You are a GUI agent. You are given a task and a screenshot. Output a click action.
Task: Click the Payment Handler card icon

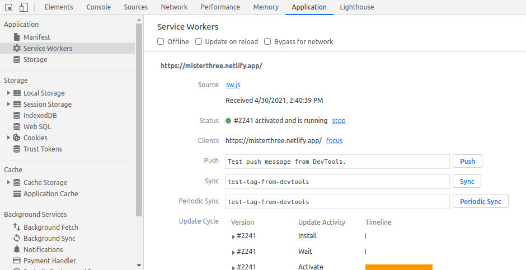pos(17,260)
